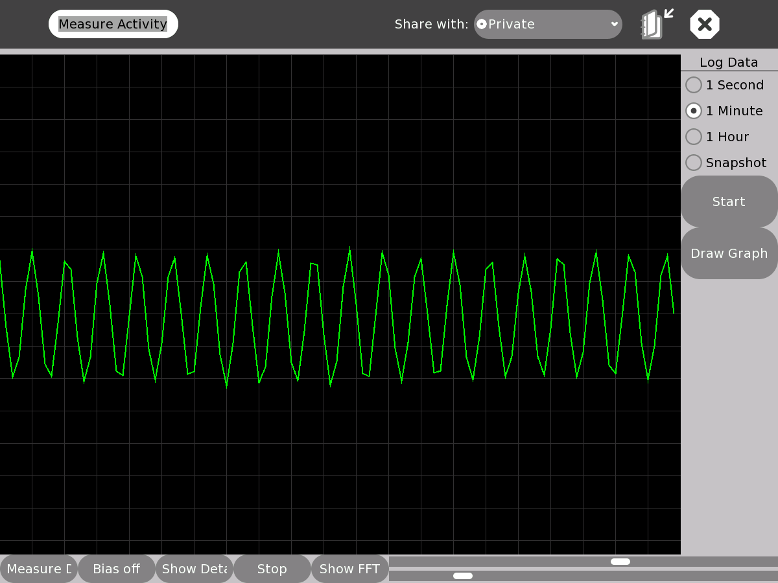Click the octagonal stop activity icon
The height and width of the screenshot is (583, 778).
pos(705,25)
